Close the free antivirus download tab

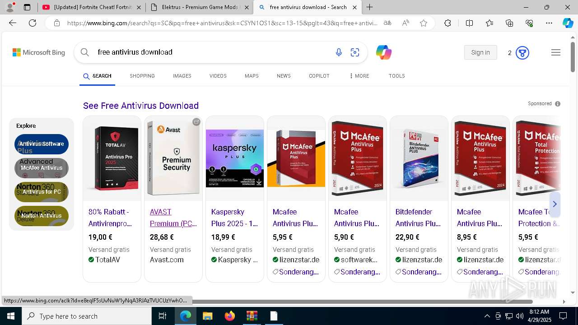click(x=355, y=7)
